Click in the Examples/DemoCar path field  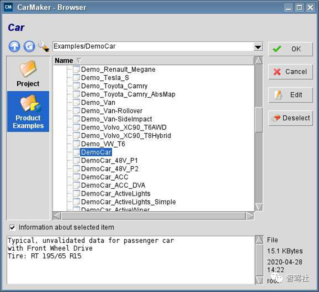(153, 46)
